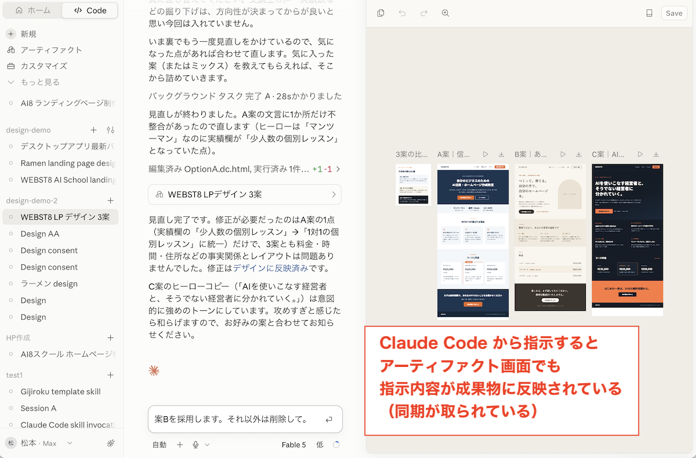Play the B案 design preview
This screenshot has width=696, height=458.
[x=563, y=154]
